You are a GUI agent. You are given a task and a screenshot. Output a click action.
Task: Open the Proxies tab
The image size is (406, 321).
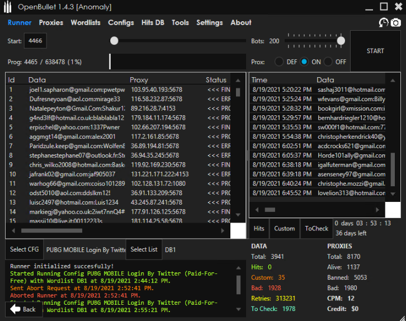pyautogui.click(x=51, y=22)
